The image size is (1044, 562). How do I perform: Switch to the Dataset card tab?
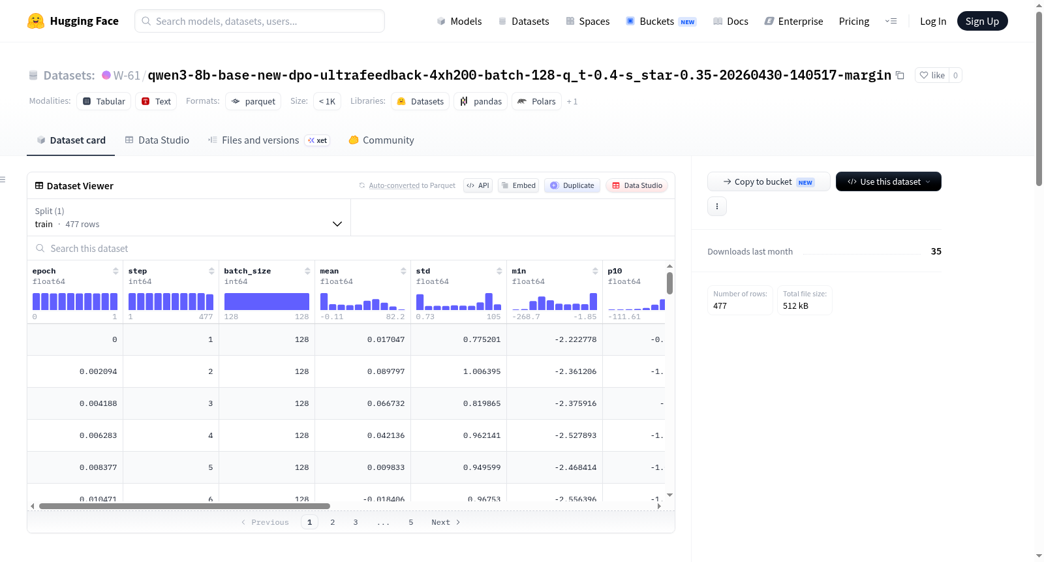click(x=70, y=140)
